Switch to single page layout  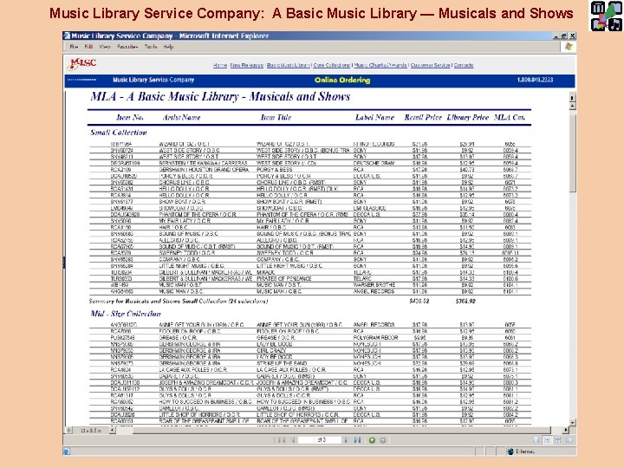point(536,440)
